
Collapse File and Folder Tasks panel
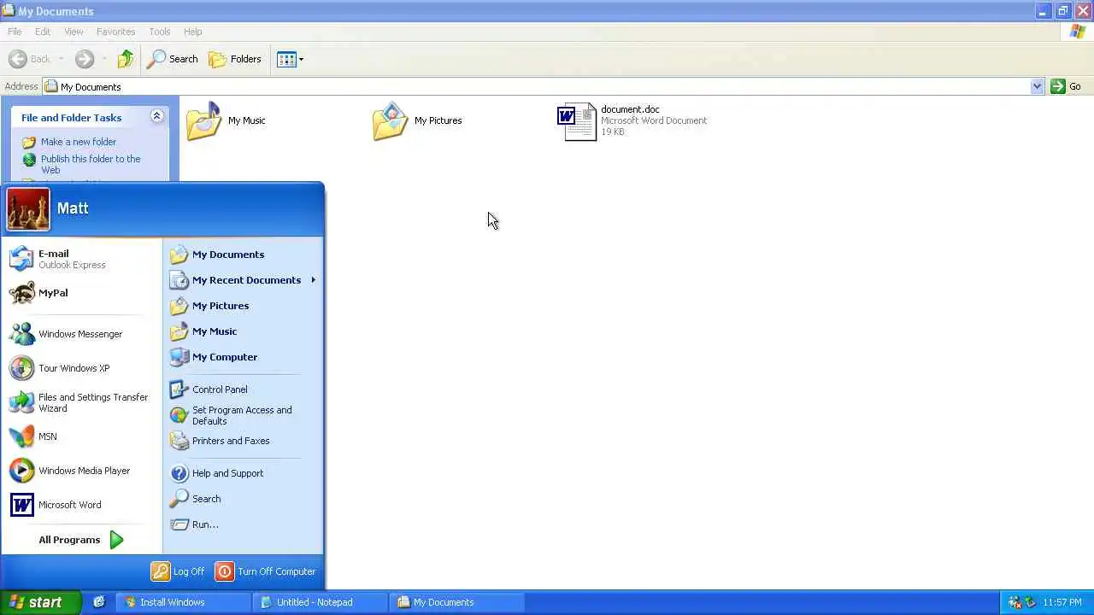156,116
